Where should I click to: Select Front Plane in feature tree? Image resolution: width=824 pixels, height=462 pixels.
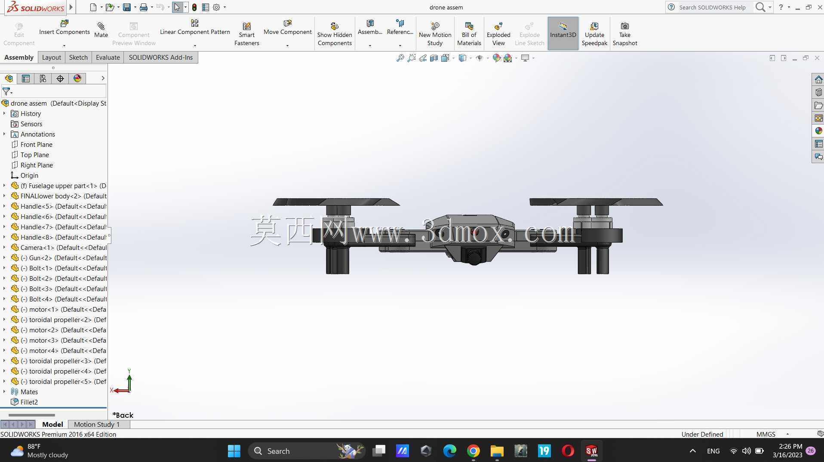37,145
